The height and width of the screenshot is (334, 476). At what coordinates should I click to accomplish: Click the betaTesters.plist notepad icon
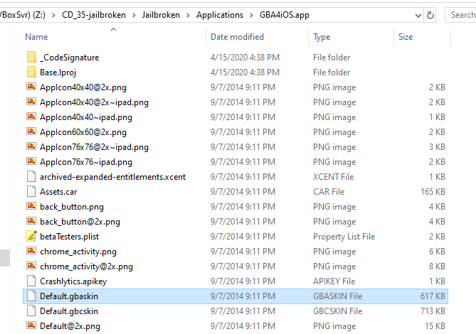(31, 236)
